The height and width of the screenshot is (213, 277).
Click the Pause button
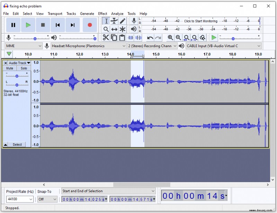pos(13,25)
